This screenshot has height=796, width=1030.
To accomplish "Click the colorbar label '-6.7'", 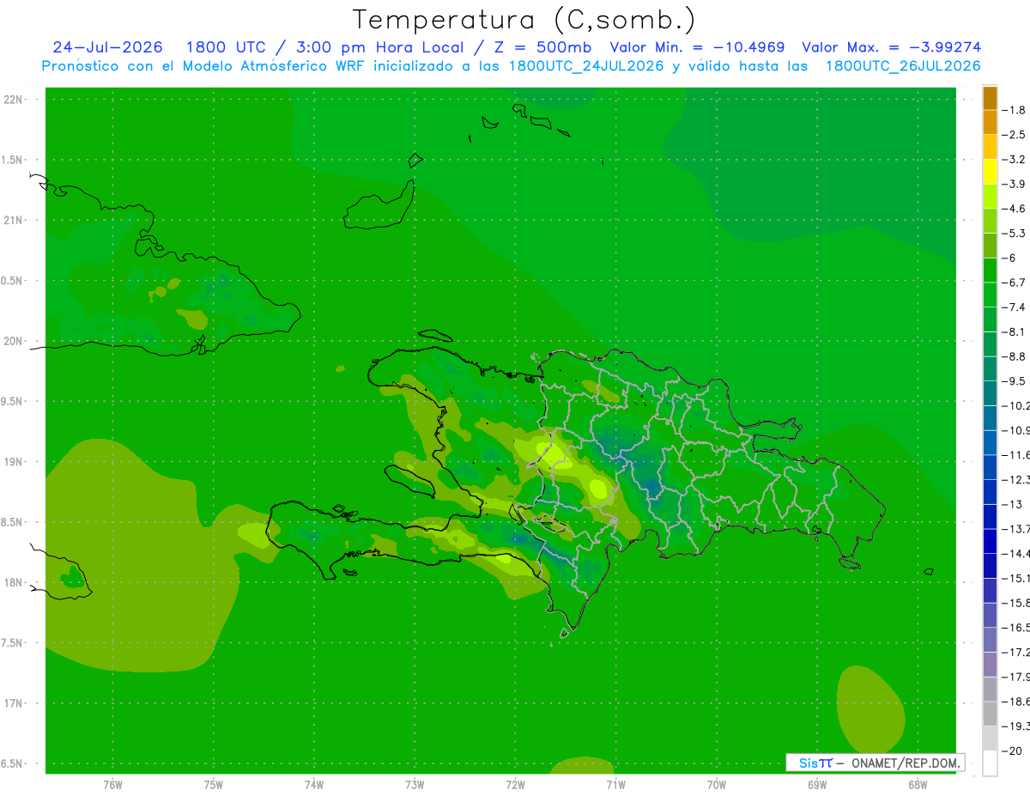I will click(x=1015, y=283).
